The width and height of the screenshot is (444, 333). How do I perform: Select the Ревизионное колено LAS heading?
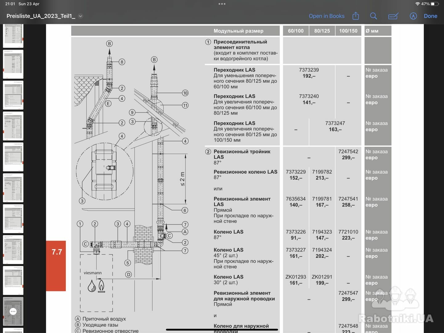245,172
